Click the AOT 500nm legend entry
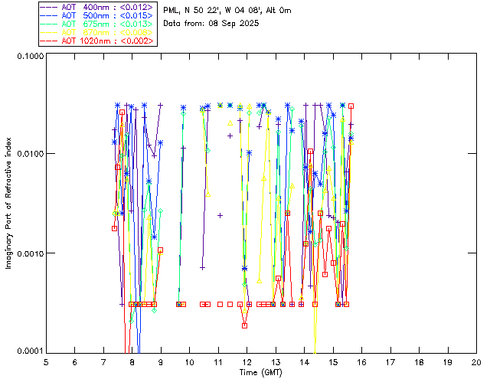Screen dimensions: 490x392 [x=97, y=15]
